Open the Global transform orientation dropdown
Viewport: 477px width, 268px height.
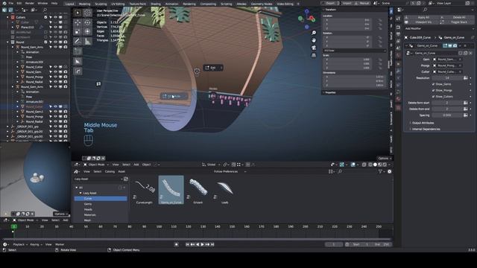[211, 165]
